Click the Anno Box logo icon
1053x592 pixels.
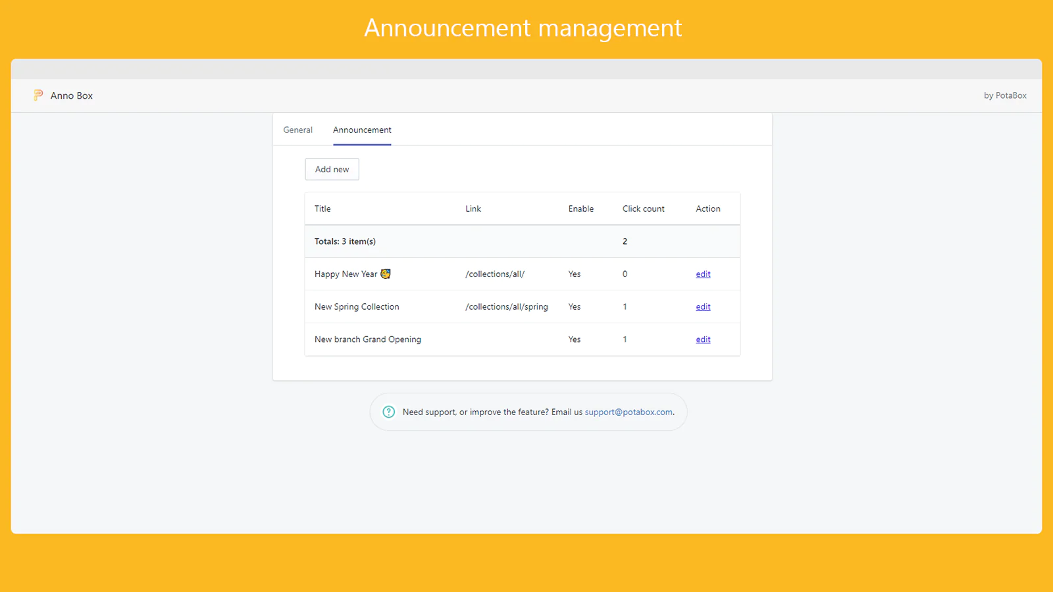coord(38,95)
